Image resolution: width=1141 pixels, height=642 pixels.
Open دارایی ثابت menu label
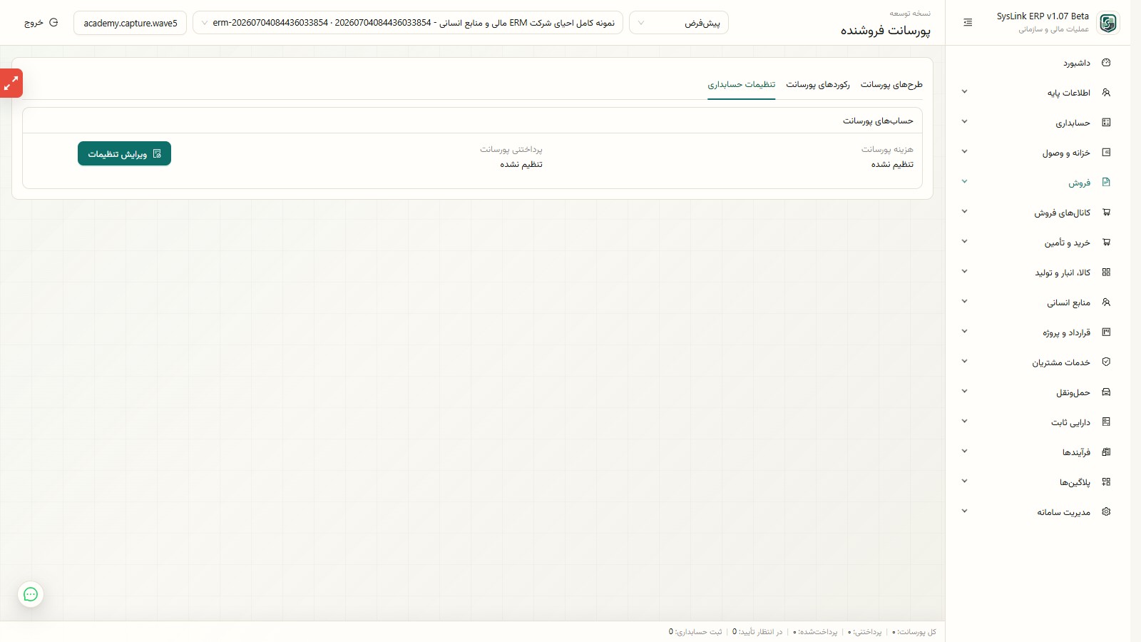pyautogui.click(x=1070, y=423)
